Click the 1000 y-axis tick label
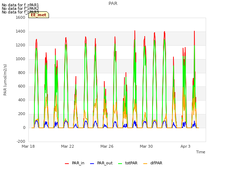Image resolution: width=227 pixels, height=170 pixels. pos(21,59)
